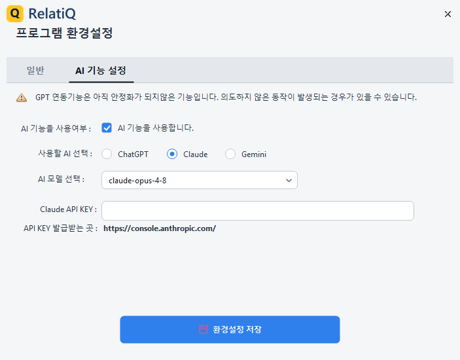Click the 프로그램 환경설정 heading

[64, 33]
